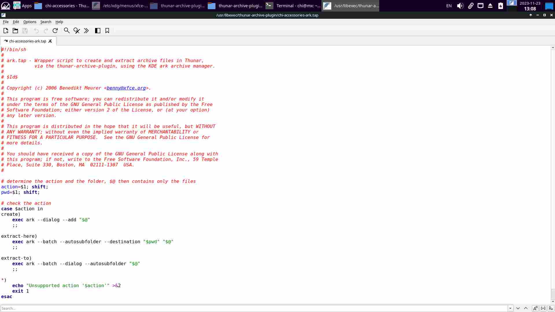Click the open file folder icon
555x312 pixels.
tap(15, 31)
